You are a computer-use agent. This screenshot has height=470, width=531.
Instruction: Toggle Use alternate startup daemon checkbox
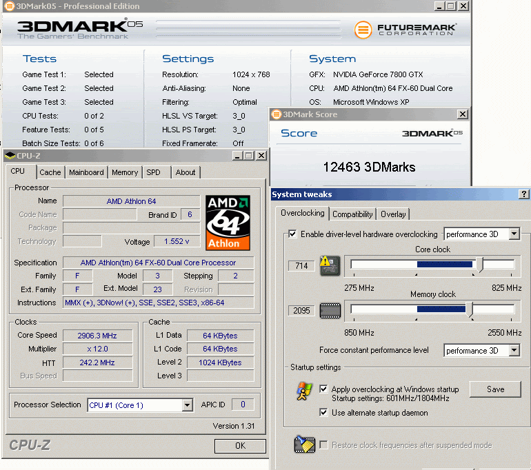point(323,413)
